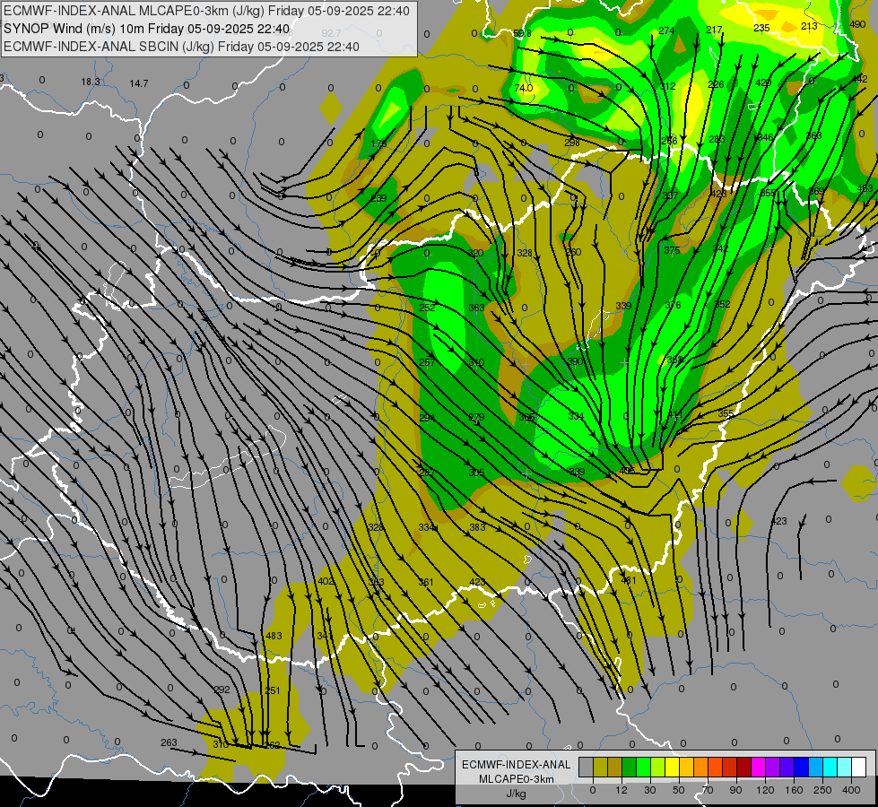
Task: Click the map value '328'
Action: (x=524, y=253)
